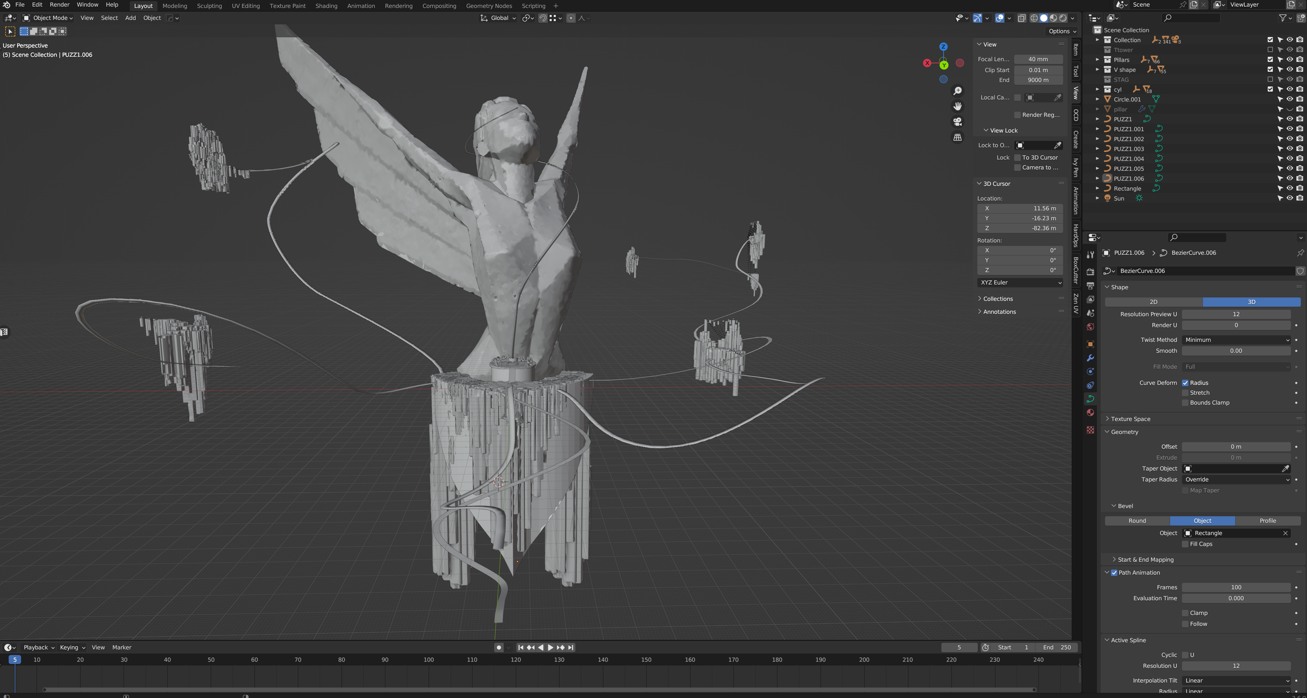Open the Render properties camera tab
The width and height of the screenshot is (1307, 698).
1090,272
